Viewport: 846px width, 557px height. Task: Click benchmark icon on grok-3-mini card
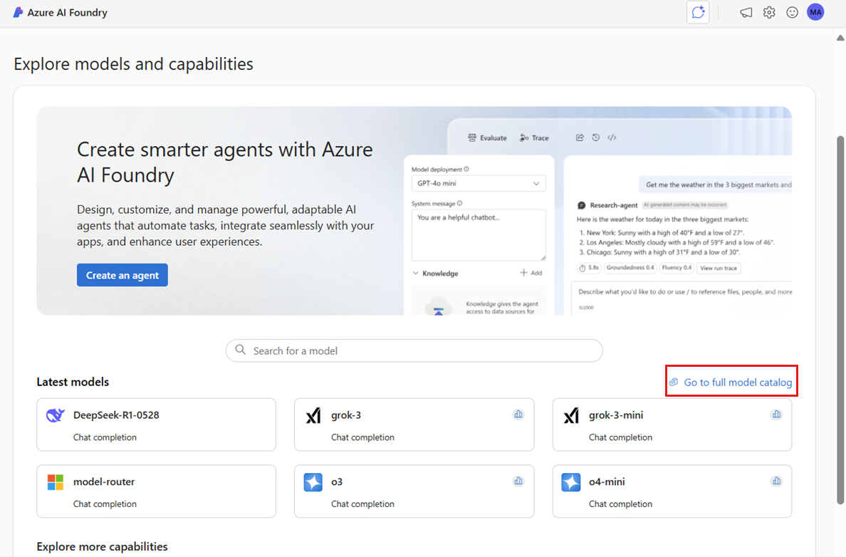coord(776,415)
